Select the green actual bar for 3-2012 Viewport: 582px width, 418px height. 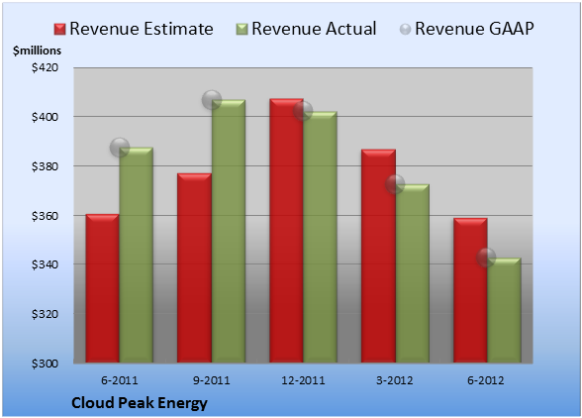point(413,273)
